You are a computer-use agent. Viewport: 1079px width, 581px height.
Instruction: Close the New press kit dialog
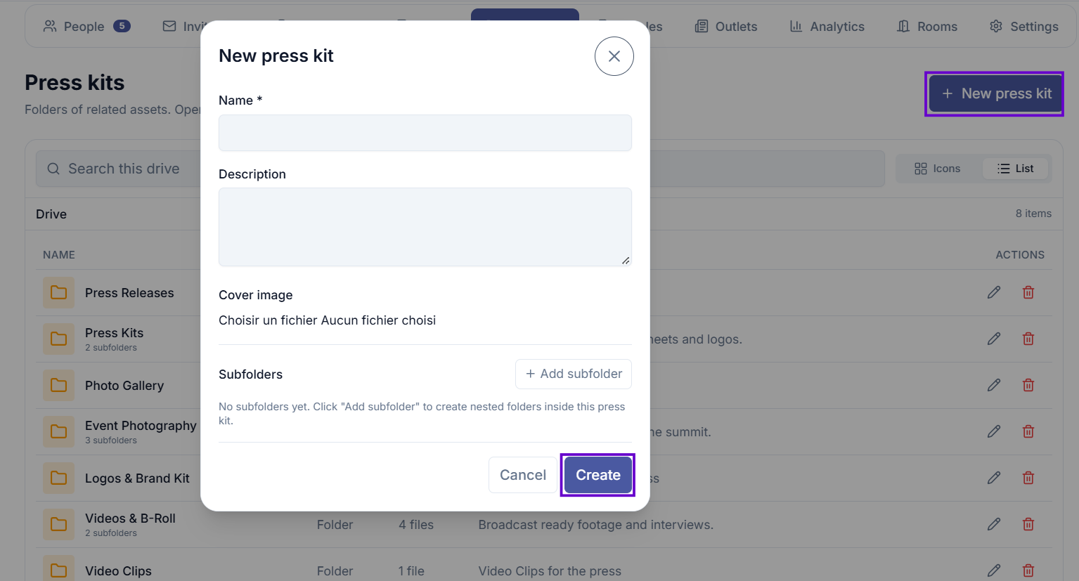click(614, 56)
